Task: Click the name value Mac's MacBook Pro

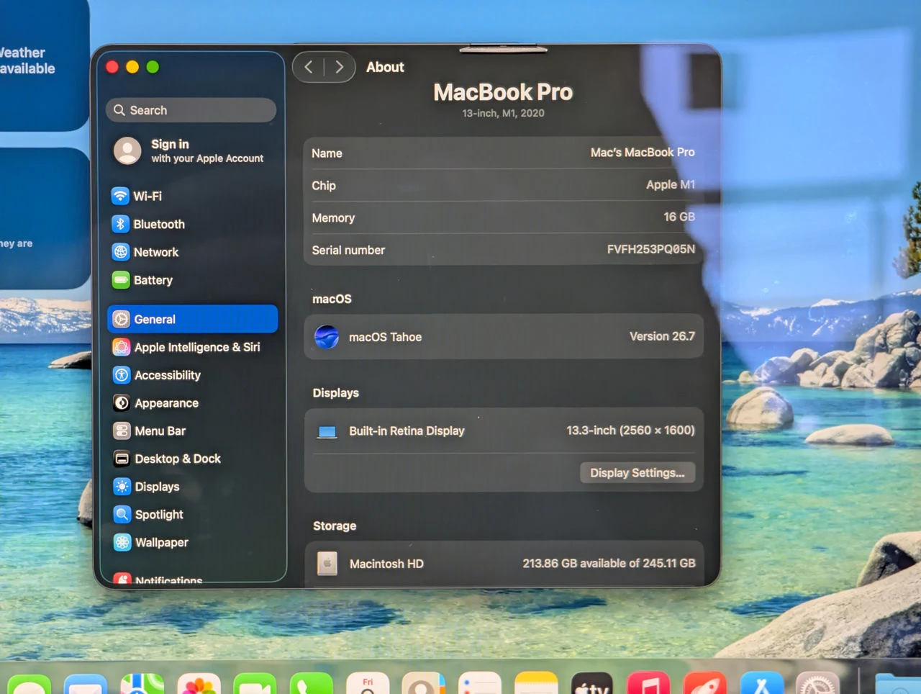Action: coord(643,153)
